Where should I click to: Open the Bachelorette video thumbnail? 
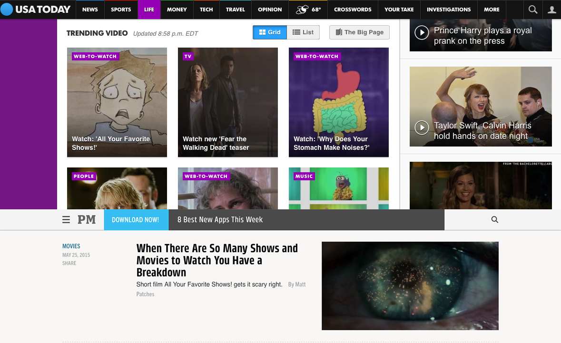[x=481, y=186]
